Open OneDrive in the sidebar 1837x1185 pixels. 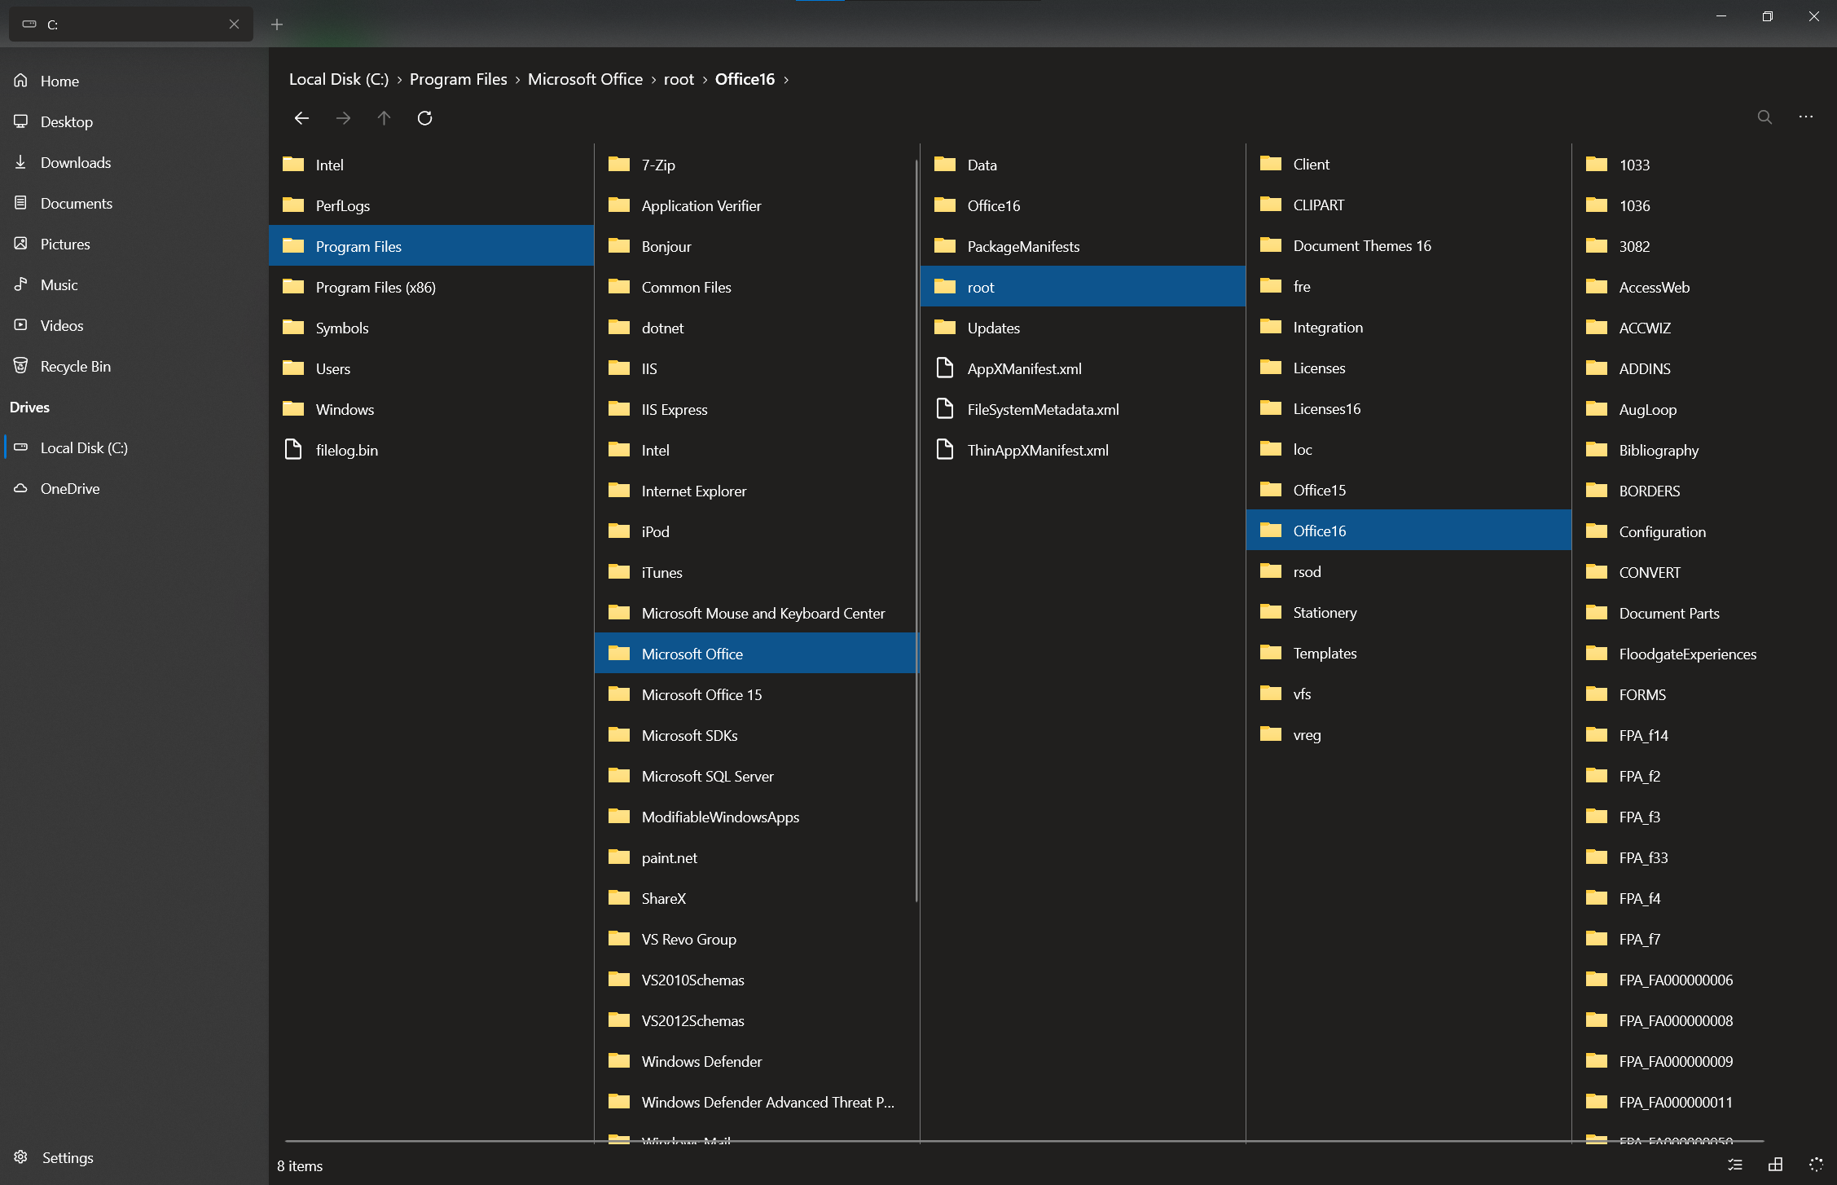pyautogui.click(x=134, y=488)
